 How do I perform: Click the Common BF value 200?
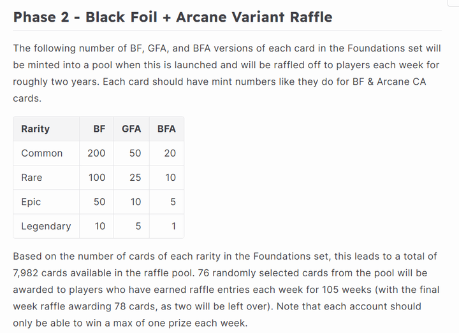96,153
